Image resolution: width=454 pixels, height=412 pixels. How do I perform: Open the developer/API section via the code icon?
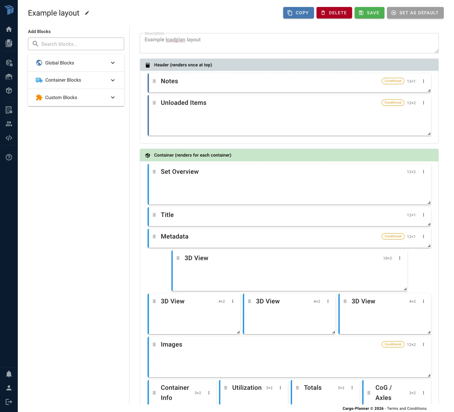click(x=9, y=138)
